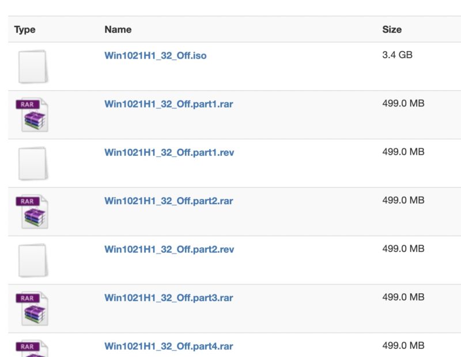The height and width of the screenshot is (357, 461).
Task: Open the Win1021H1_32_Off.part3.rar link
Action: point(169,298)
